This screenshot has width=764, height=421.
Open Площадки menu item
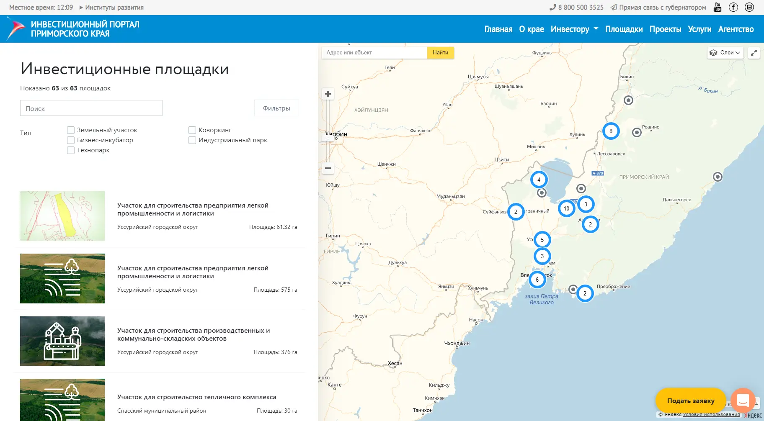pos(624,29)
